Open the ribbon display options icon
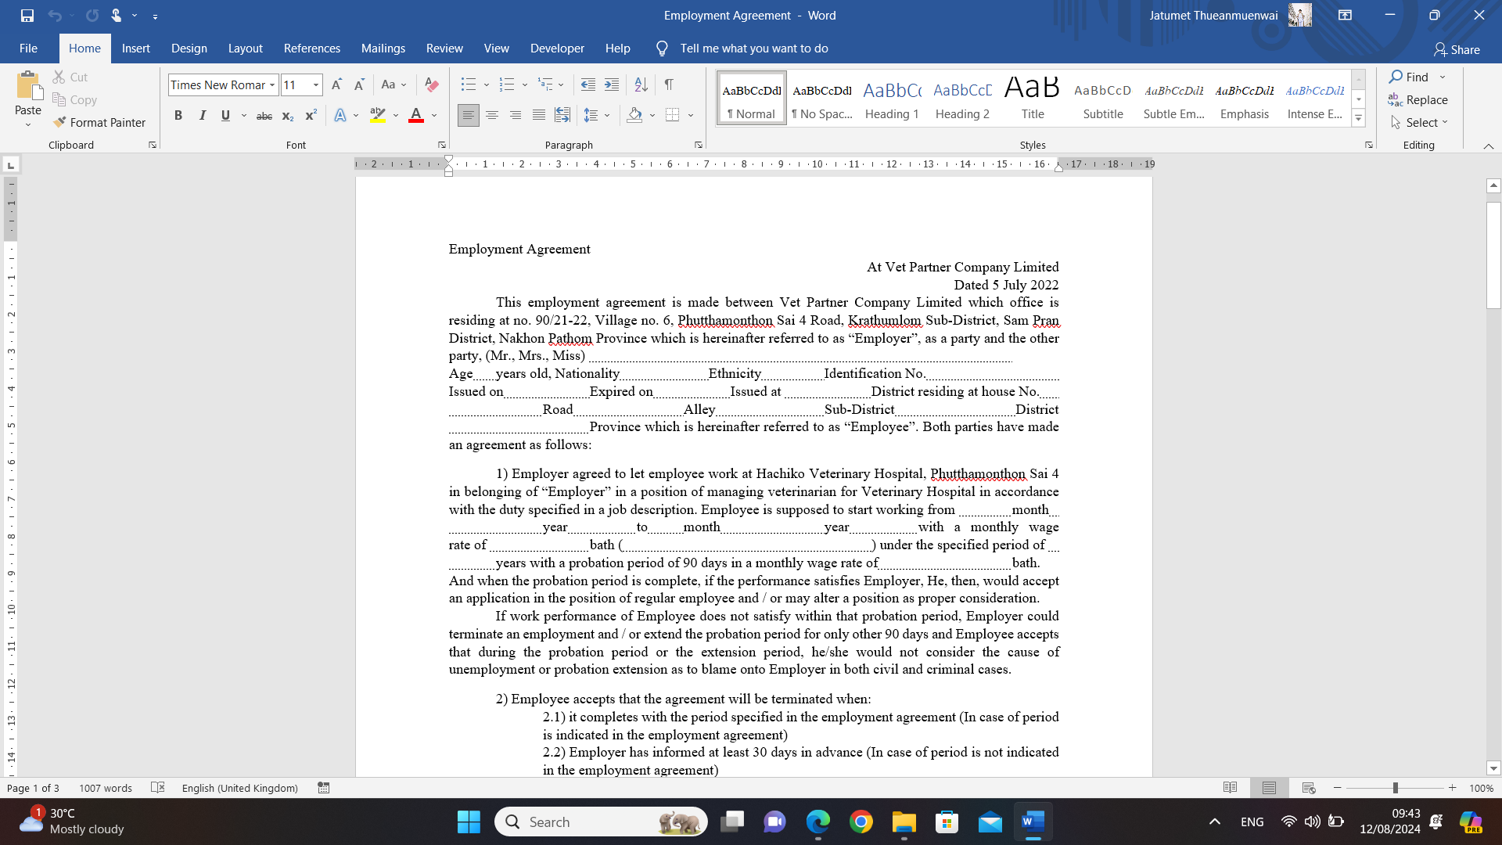The image size is (1502, 845). click(x=1345, y=15)
